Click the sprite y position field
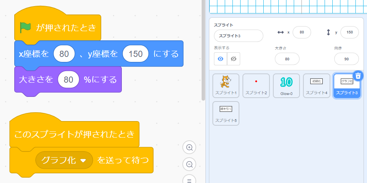Image resolution: width=367 pixels, height=183 pixels. click(349, 32)
